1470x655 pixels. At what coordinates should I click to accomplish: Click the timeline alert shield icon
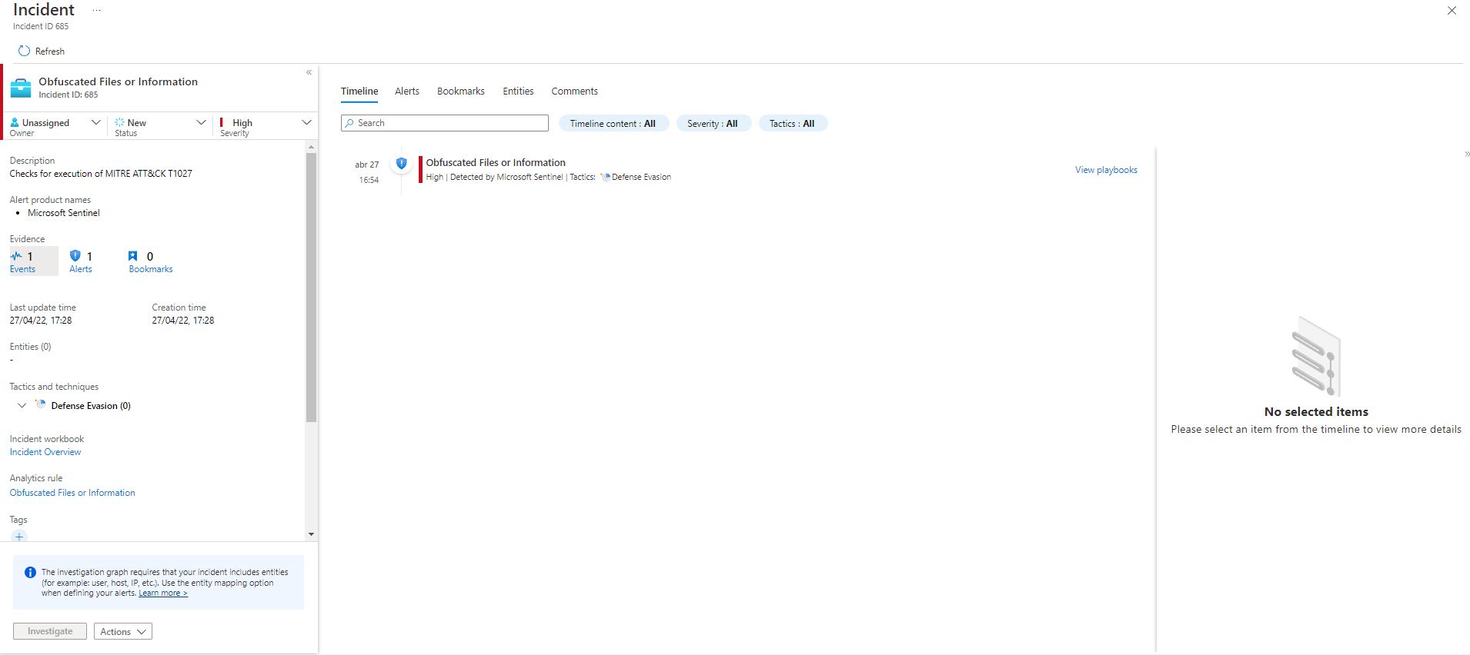(x=401, y=163)
